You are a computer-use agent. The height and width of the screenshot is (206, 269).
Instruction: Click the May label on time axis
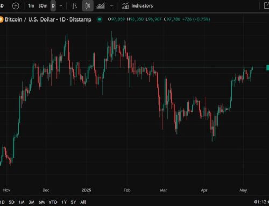243,190
